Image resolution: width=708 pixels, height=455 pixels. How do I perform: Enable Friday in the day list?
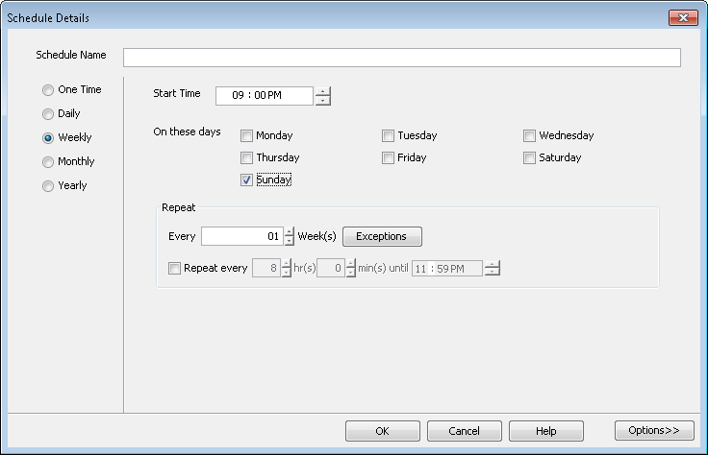pyautogui.click(x=389, y=158)
